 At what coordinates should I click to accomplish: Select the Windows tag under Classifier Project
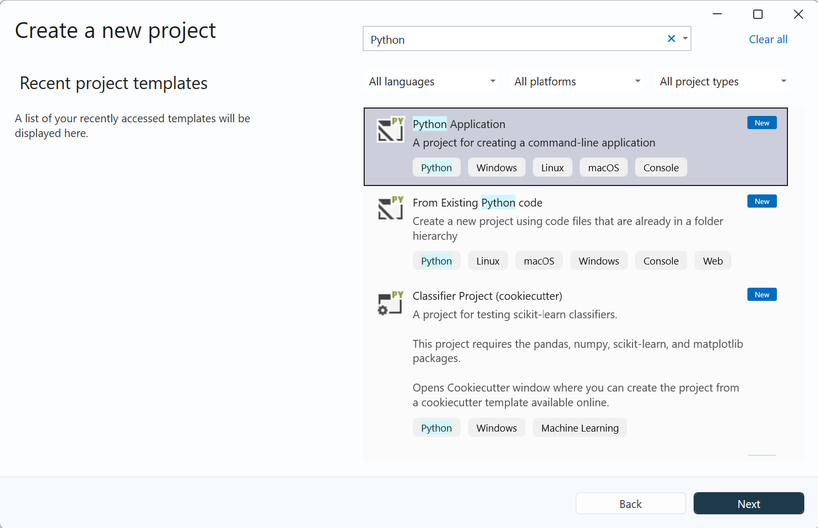tap(496, 427)
